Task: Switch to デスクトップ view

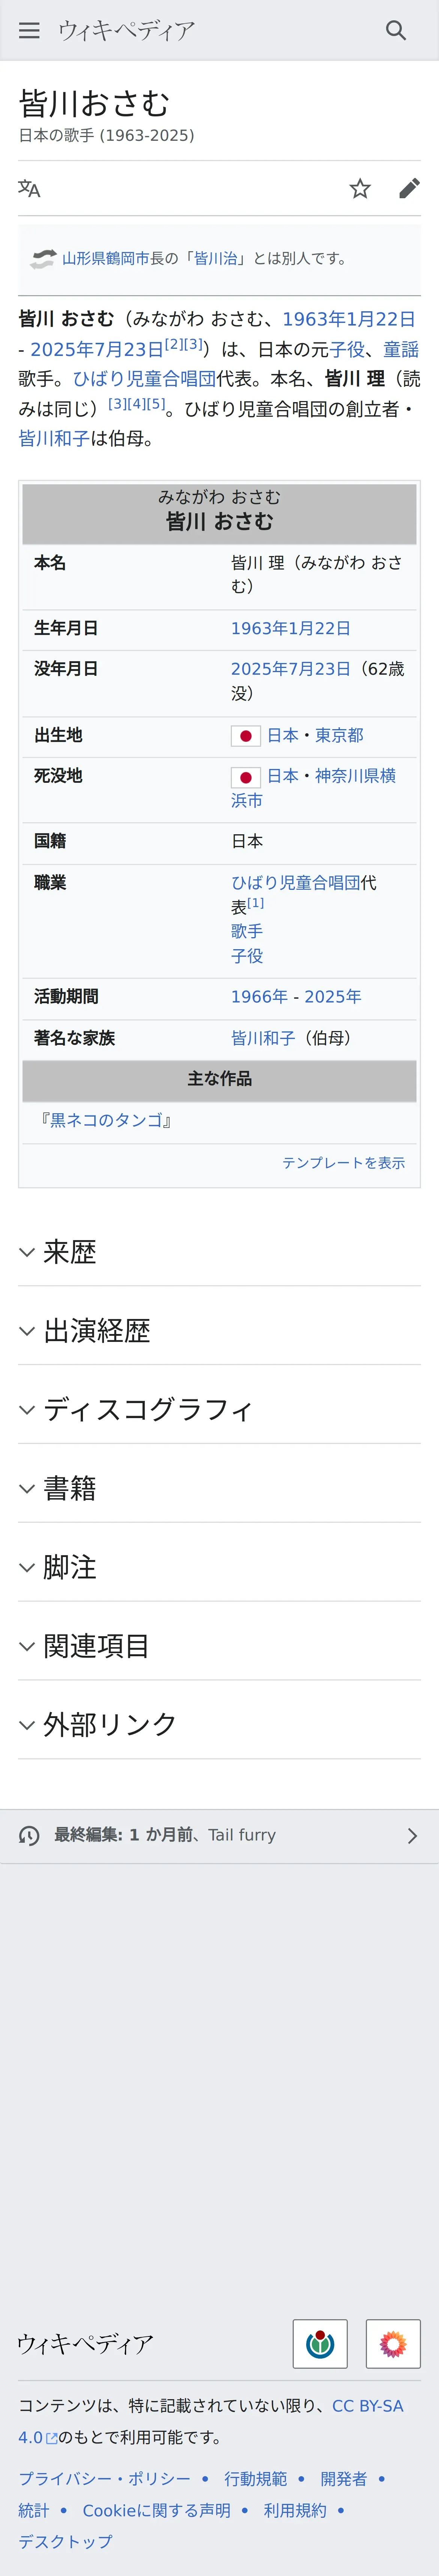Action: tap(65, 2541)
